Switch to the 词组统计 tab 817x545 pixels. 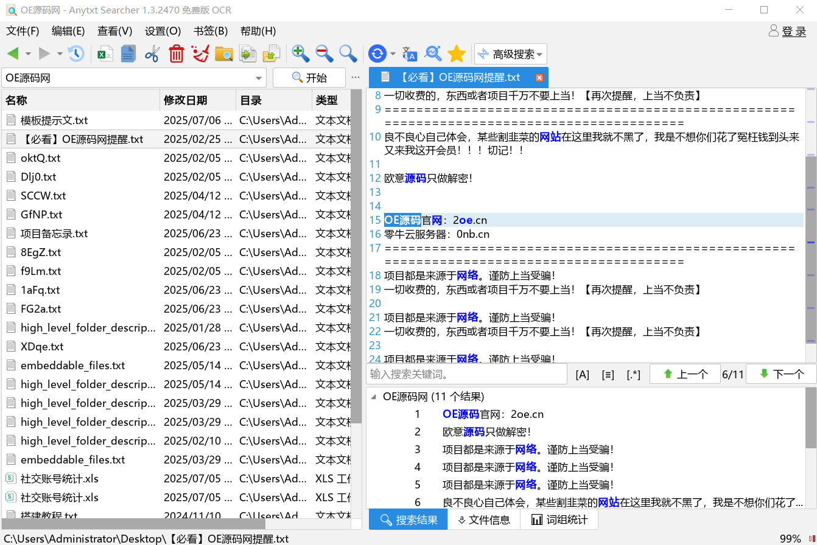[x=559, y=519]
